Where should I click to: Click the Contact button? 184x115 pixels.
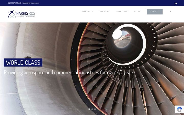coord(155,11)
